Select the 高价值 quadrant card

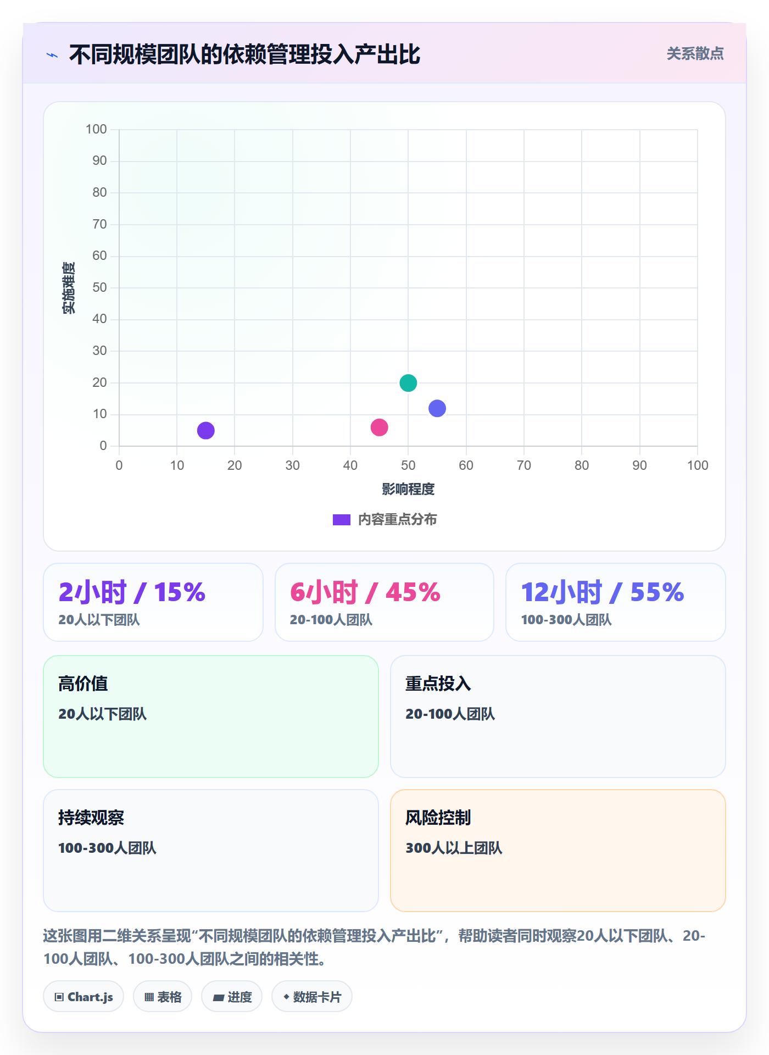pyautogui.click(x=211, y=717)
